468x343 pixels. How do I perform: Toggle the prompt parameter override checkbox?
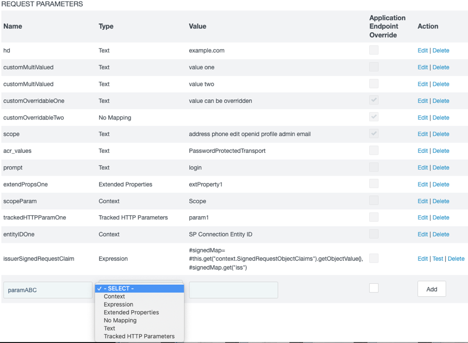pos(373,167)
